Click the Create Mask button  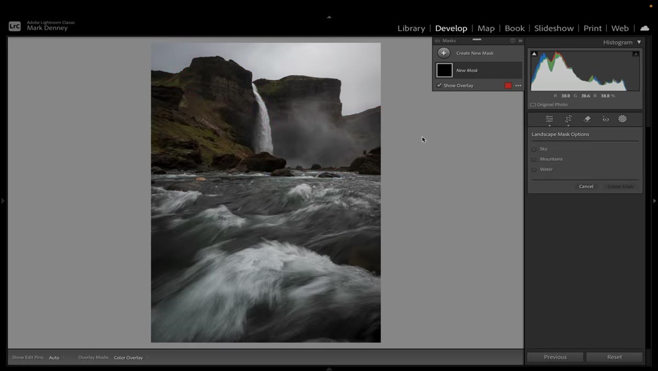click(x=620, y=187)
